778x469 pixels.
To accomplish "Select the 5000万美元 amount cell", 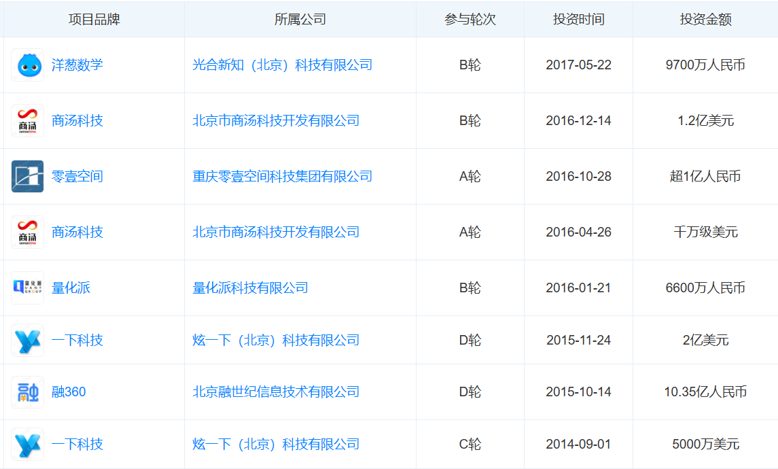I will [705, 444].
